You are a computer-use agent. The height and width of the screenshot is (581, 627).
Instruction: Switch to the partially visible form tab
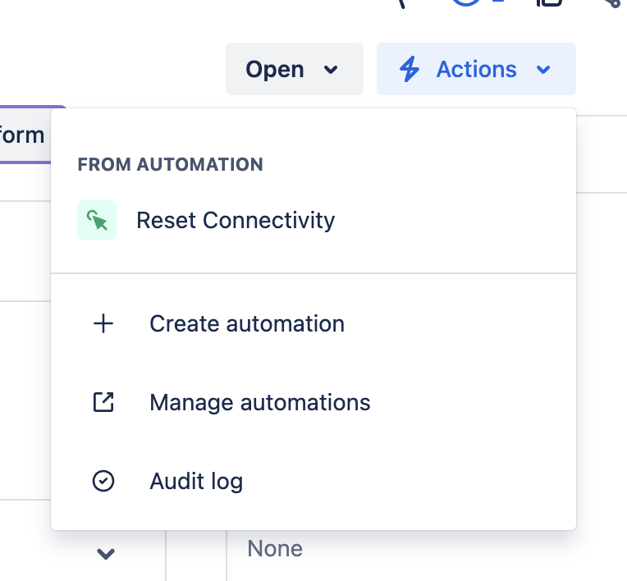tap(23, 134)
